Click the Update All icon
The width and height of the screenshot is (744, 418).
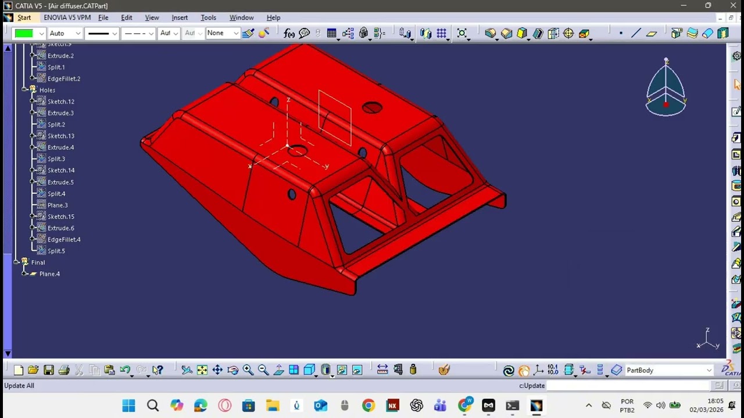click(509, 370)
